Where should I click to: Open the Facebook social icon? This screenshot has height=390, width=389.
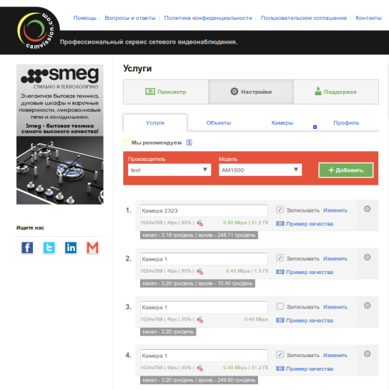pyautogui.click(x=27, y=248)
